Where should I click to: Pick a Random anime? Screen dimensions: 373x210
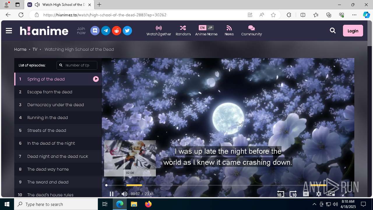click(x=183, y=31)
